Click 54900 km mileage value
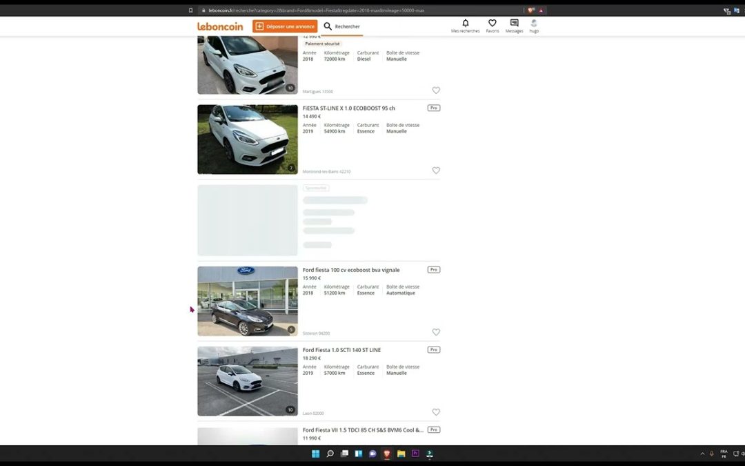 pyautogui.click(x=335, y=131)
